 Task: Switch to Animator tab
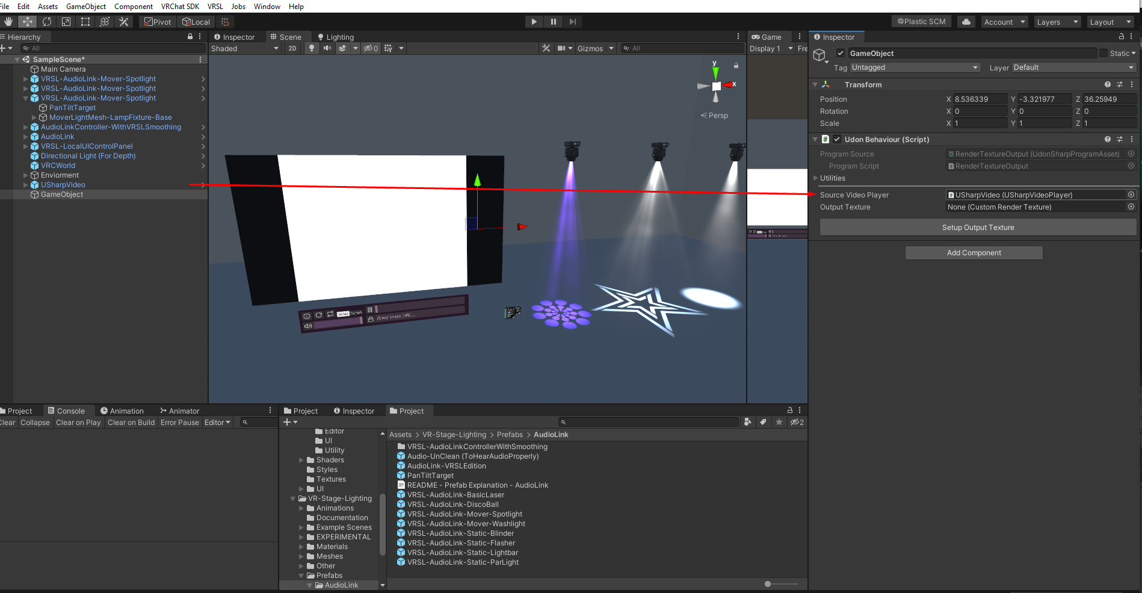[179, 411]
